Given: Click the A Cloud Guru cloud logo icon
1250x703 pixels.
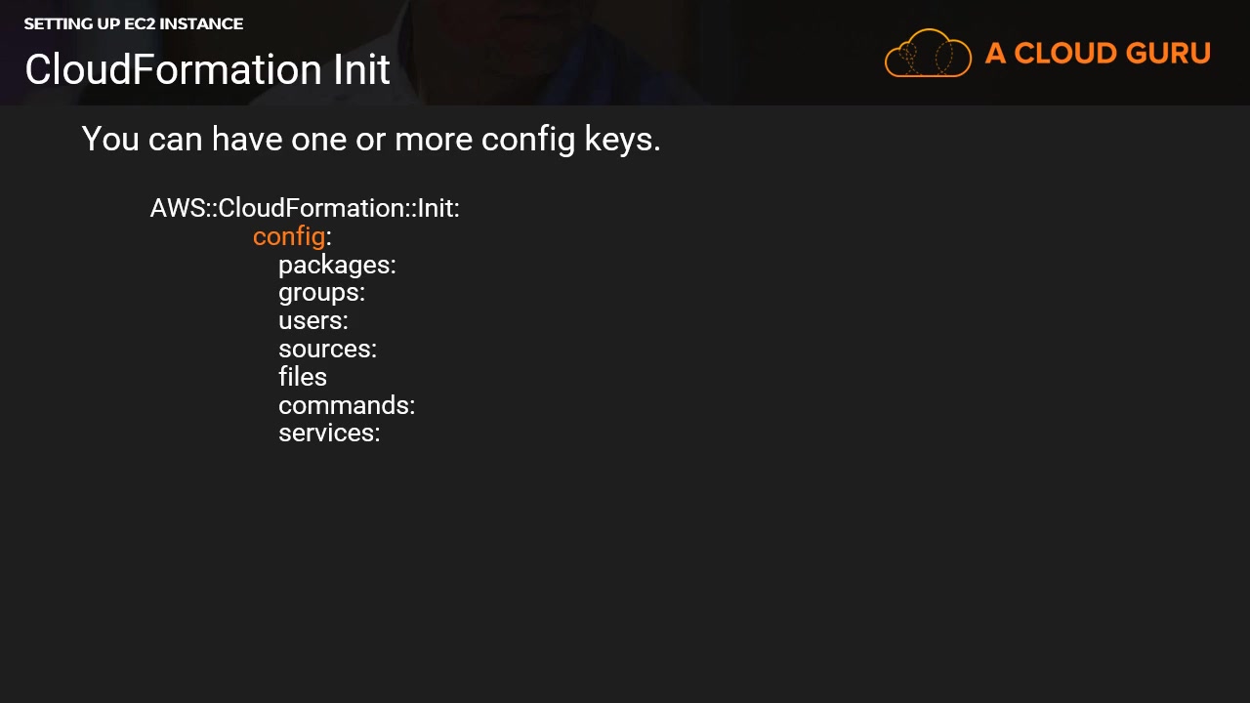Looking at the screenshot, I should [928, 54].
